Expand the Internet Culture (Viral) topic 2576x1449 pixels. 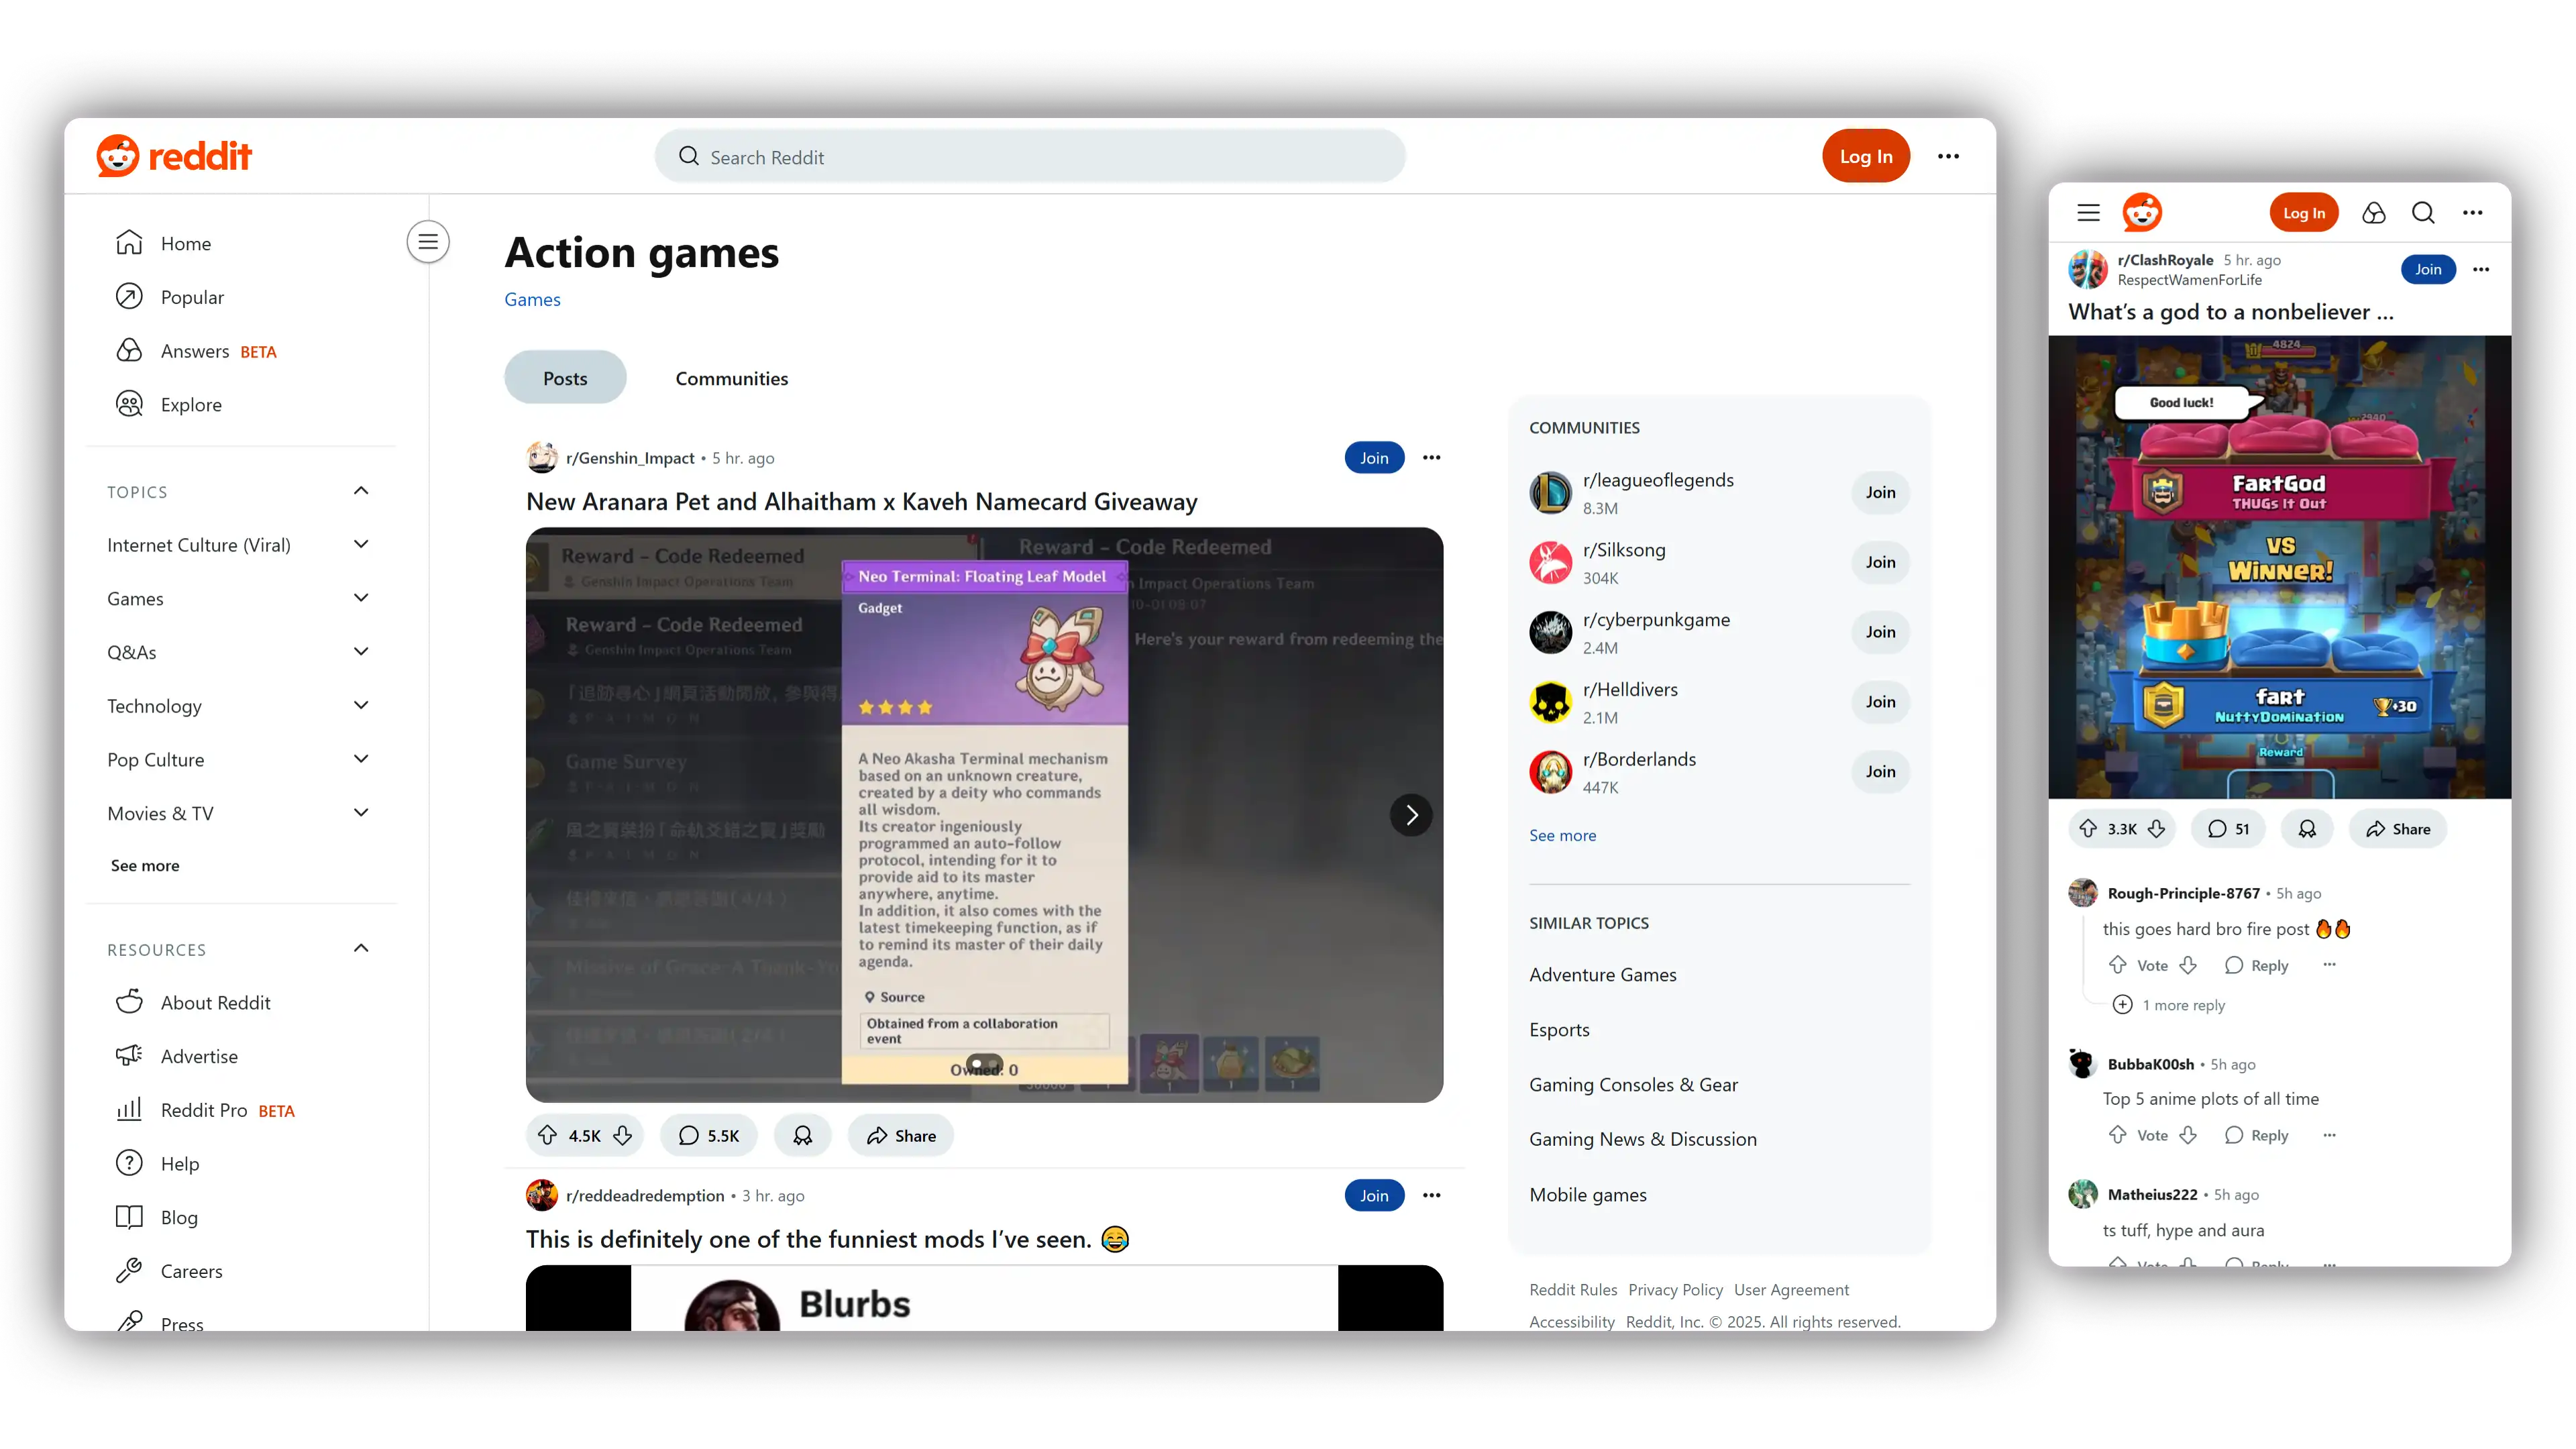click(x=361, y=544)
